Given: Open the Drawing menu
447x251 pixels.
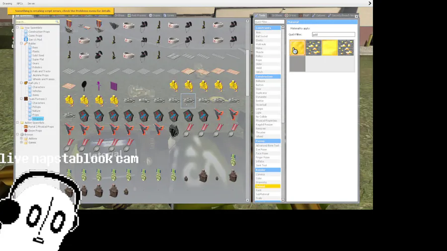Looking at the screenshot, I should (7, 3).
